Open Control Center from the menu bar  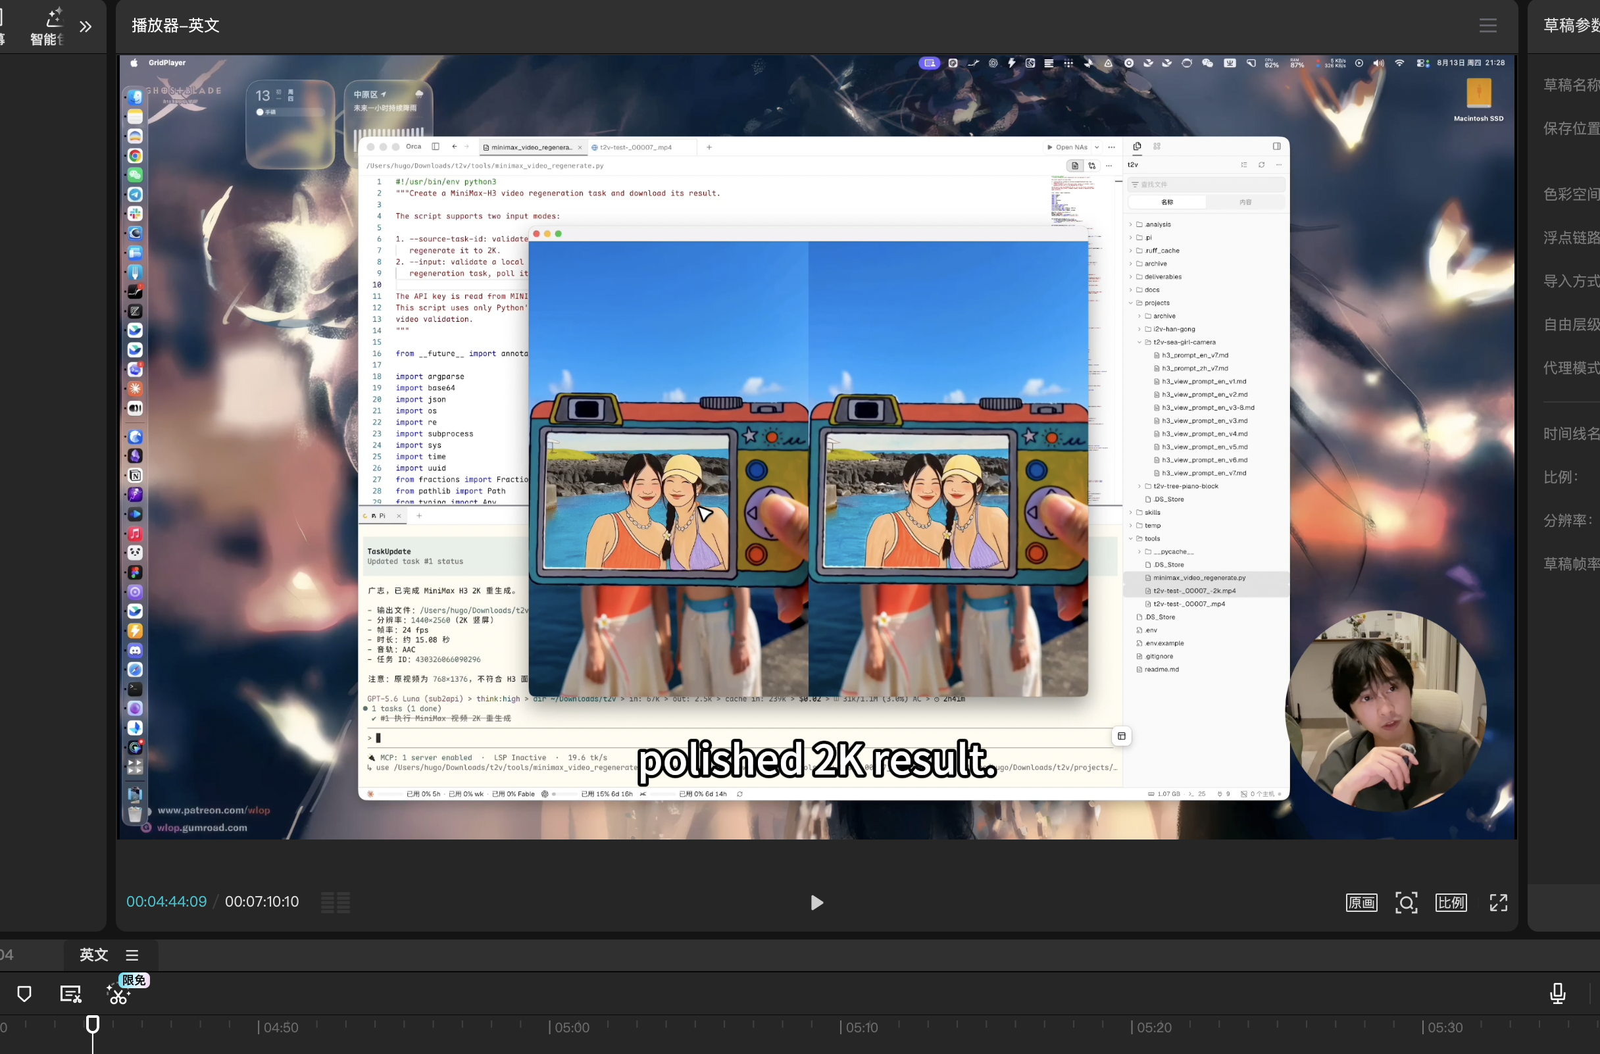[1422, 63]
